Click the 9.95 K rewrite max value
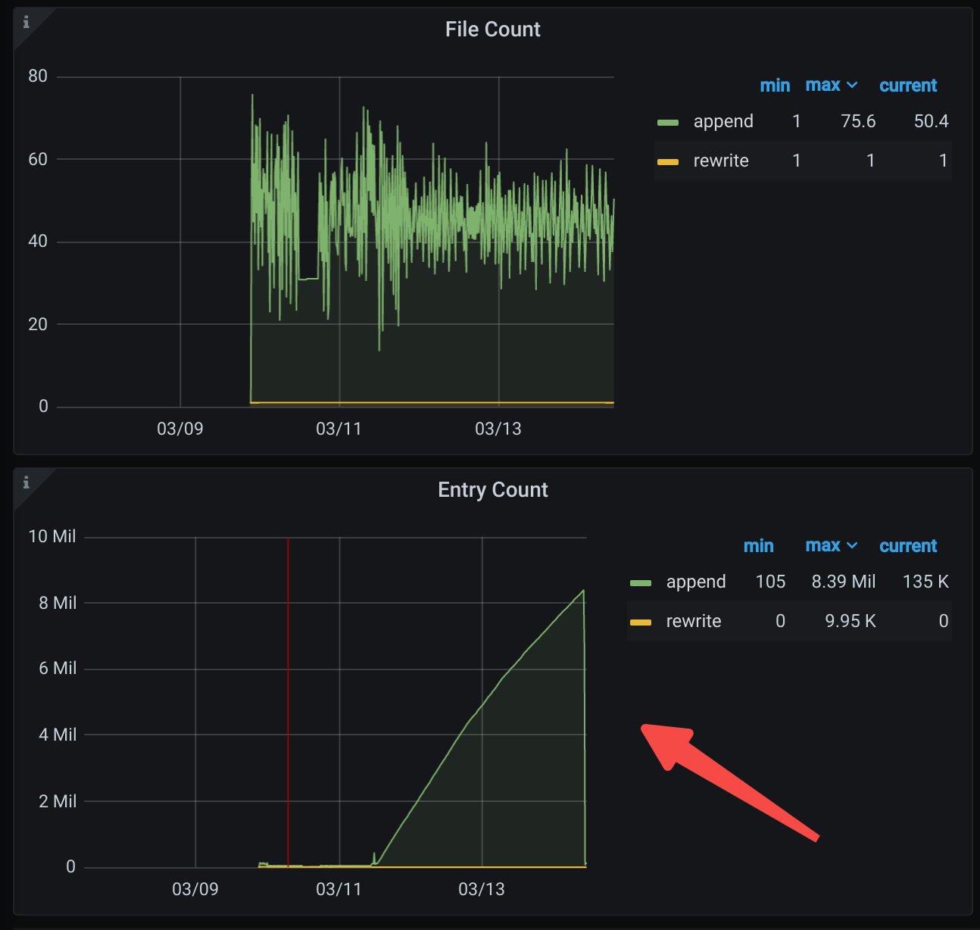 850,621
